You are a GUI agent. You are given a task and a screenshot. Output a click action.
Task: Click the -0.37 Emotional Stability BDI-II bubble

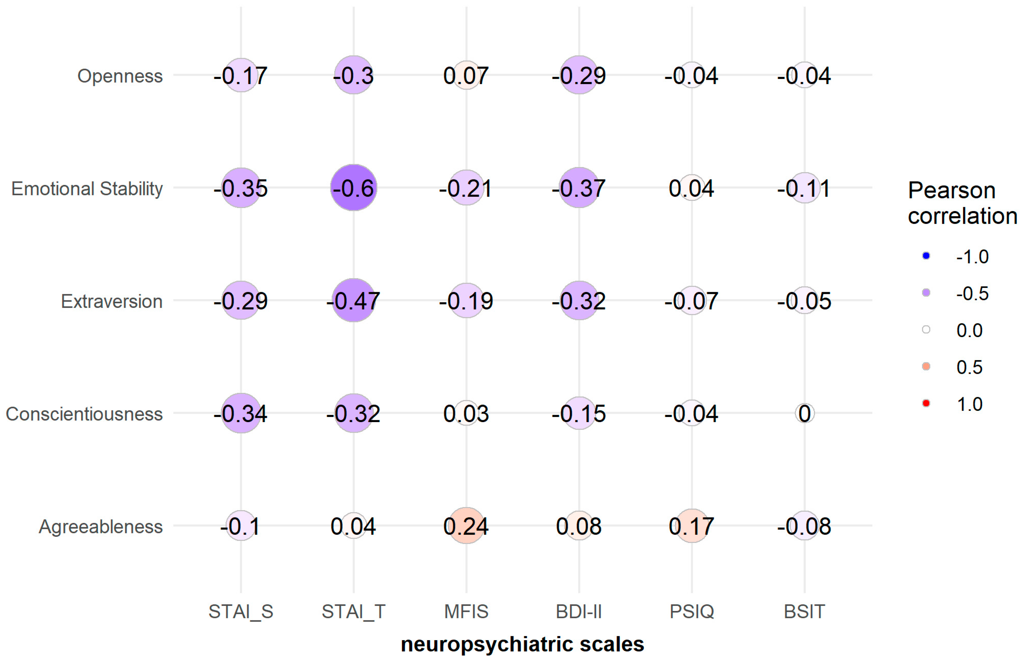point(579,188)
